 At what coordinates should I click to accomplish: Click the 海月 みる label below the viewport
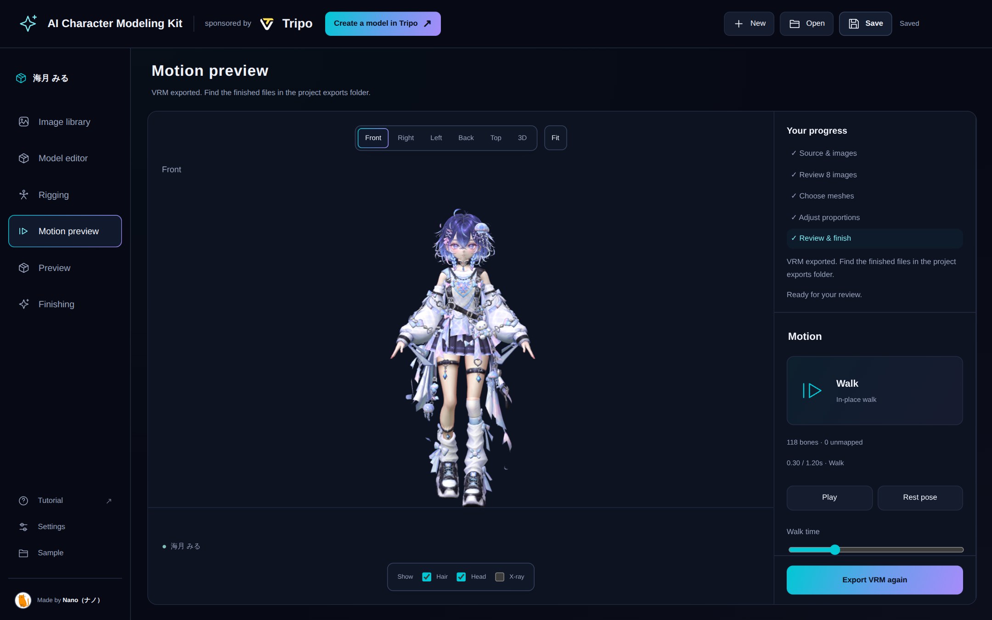pyautogui.click(x=185, y=546)
